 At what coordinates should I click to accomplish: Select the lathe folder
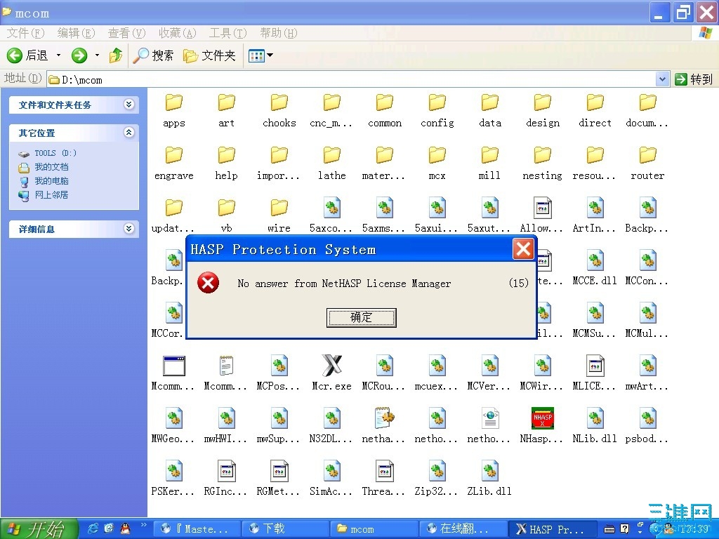tap(331, 155)
